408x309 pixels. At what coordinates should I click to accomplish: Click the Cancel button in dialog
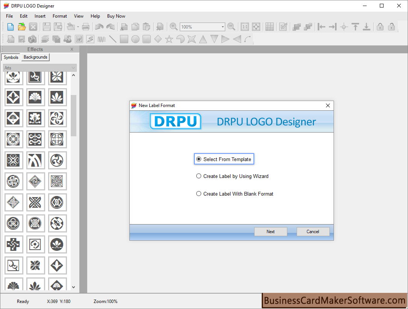(x=313, y=232)
